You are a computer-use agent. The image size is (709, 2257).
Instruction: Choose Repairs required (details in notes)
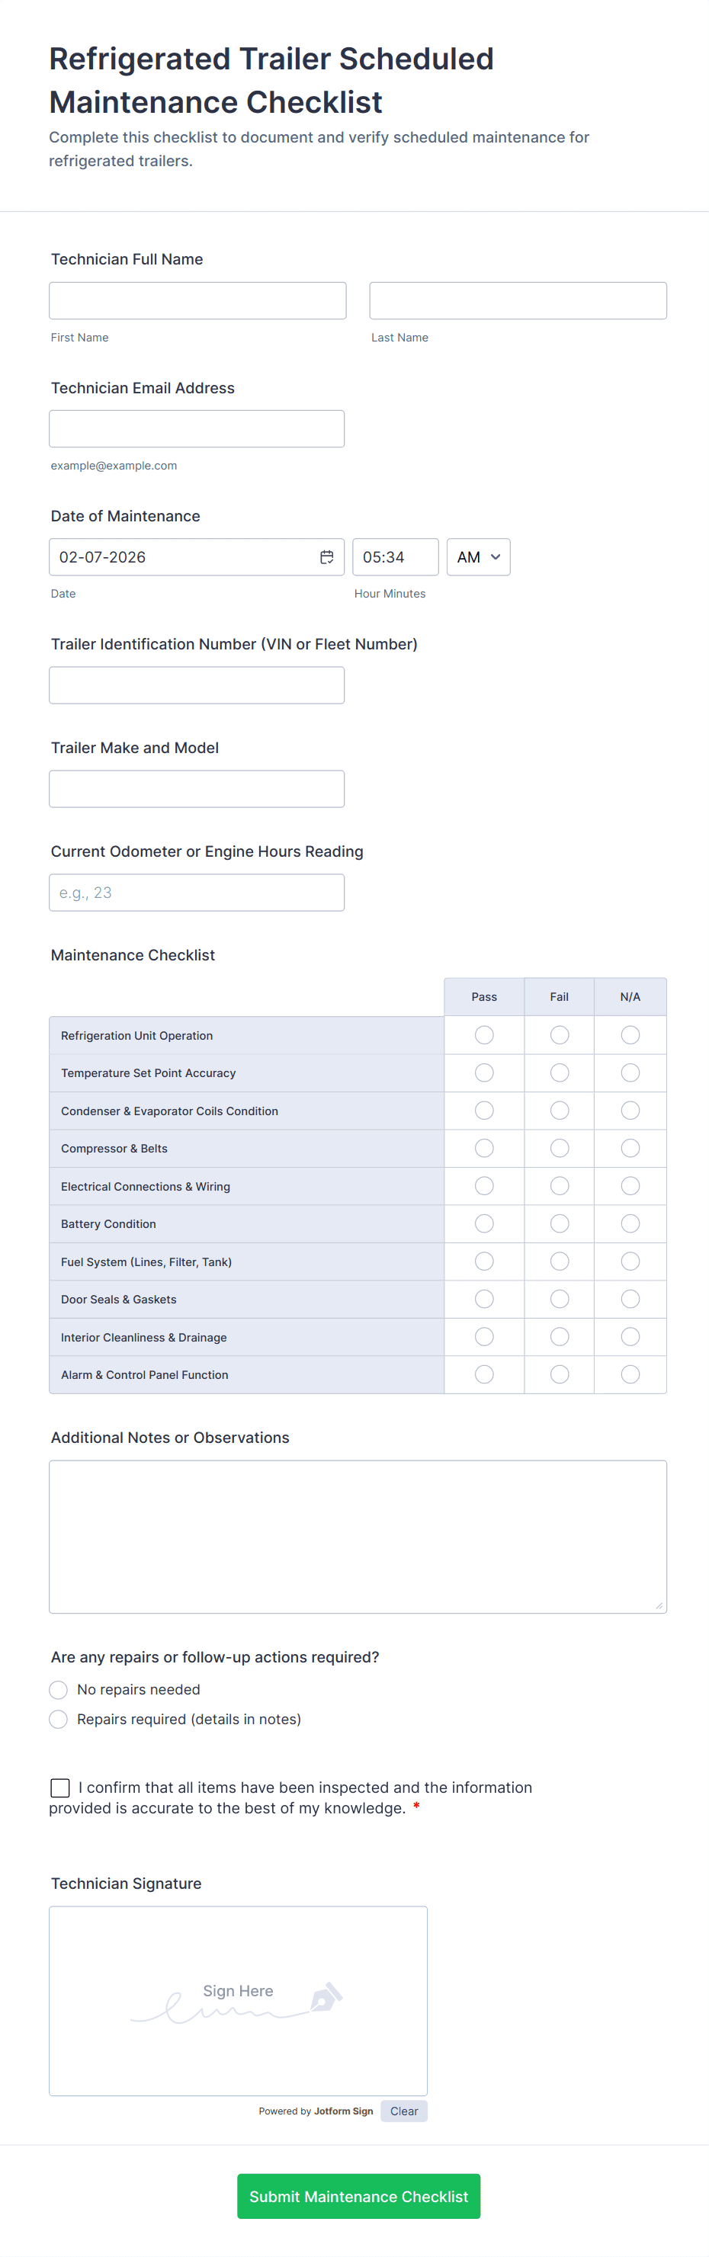coord(59,1720)
